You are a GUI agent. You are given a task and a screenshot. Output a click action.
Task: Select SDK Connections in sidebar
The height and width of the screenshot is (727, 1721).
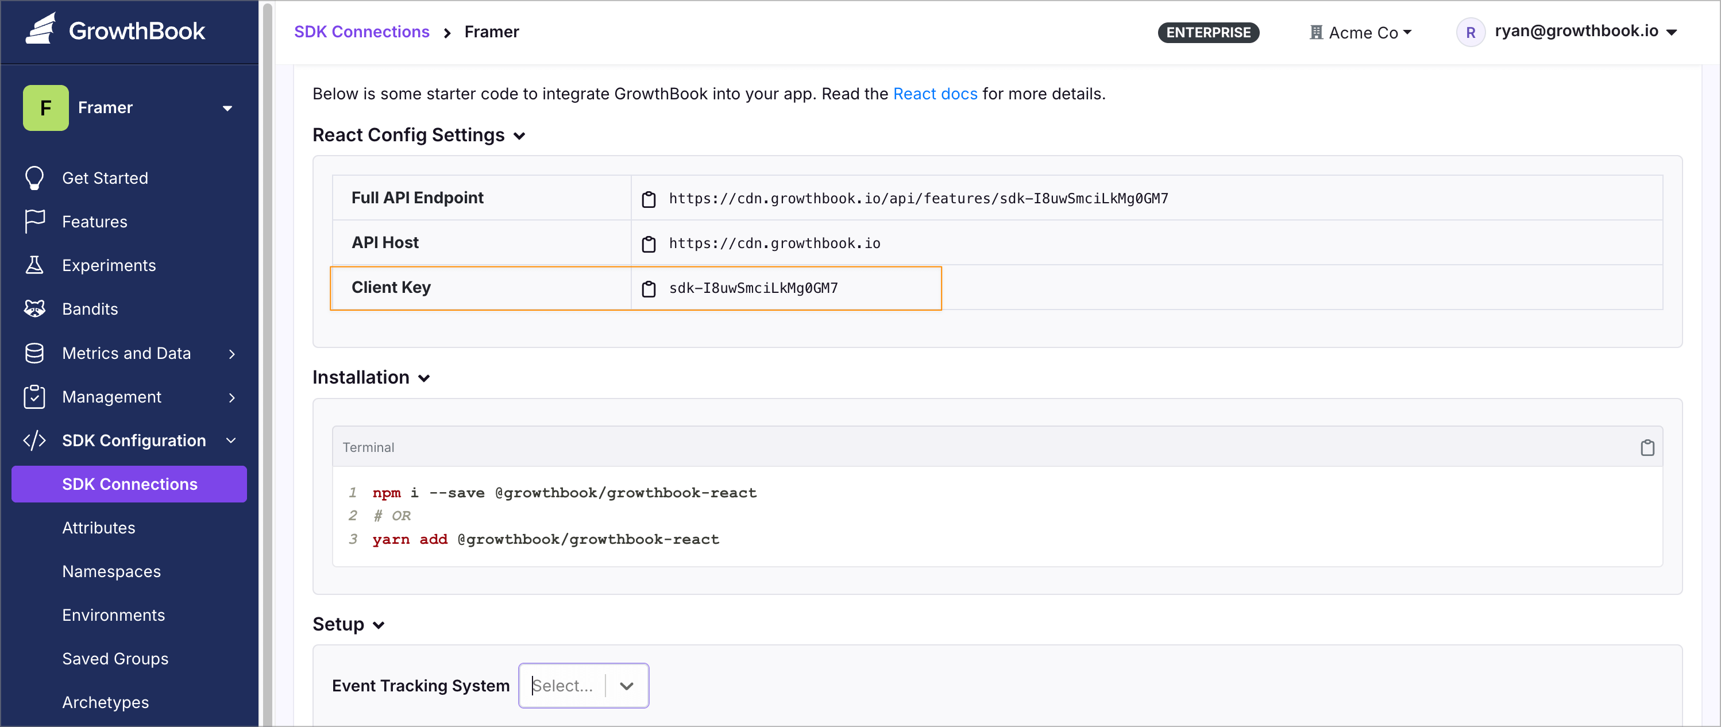click(129, 484)
